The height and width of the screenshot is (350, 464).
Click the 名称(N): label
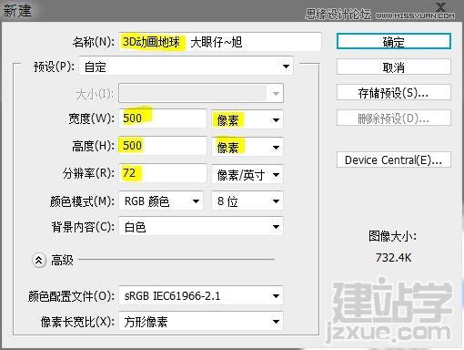coord(94,42)
